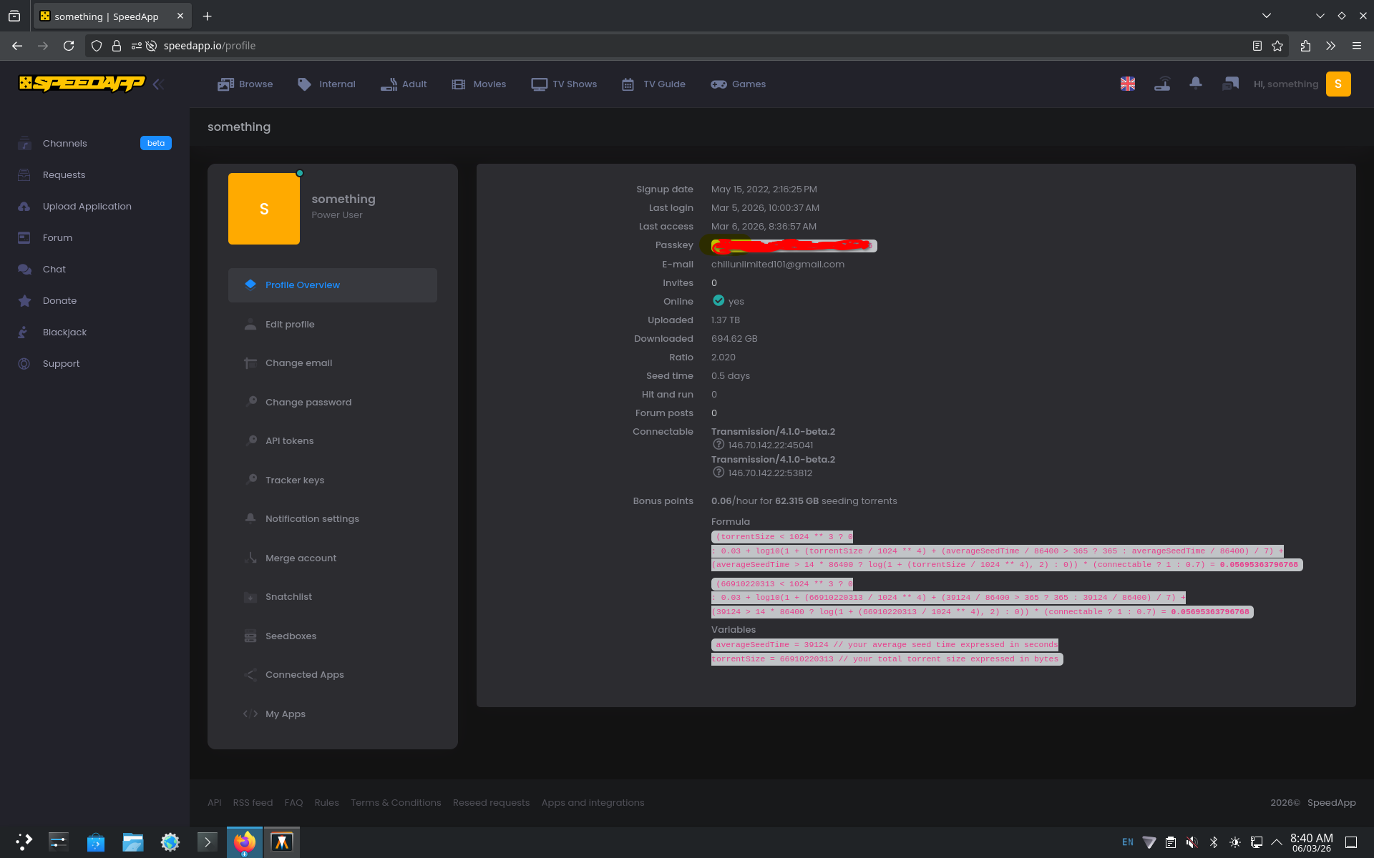
Task: Open the messages icon beside greeting
Action: coord(1230,84)
